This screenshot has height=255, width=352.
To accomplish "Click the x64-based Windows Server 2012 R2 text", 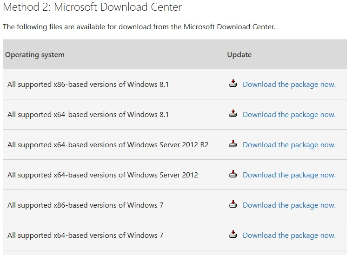I will point(108,145).
